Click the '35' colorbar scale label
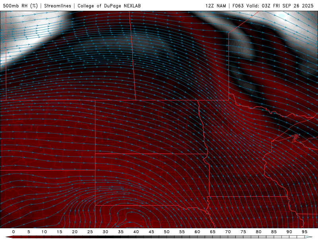This screenshot has height=239, width=318. (x=121, y=232)
